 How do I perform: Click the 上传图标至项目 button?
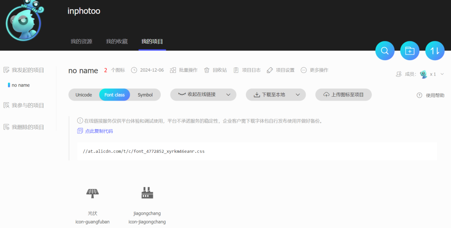point(344,94)
